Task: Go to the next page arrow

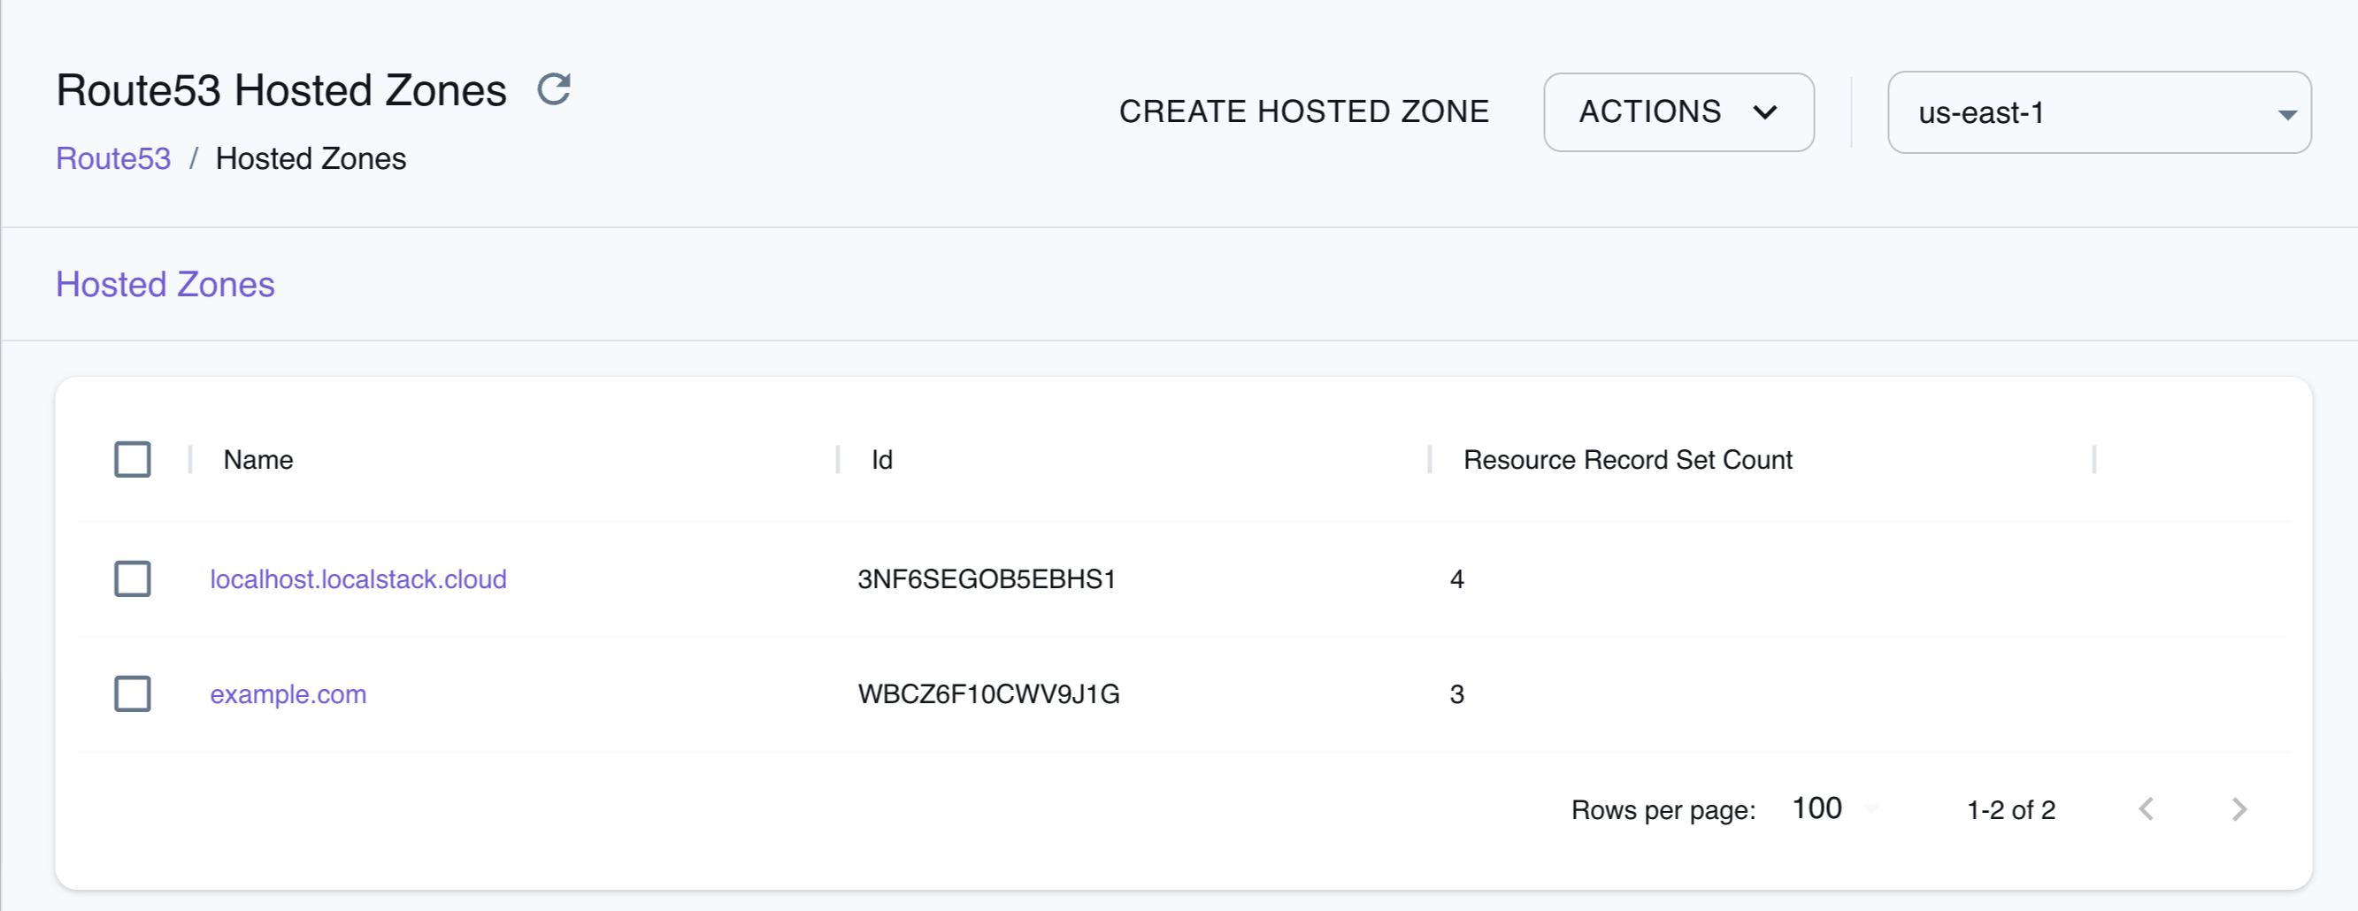Action: point(2239,808)
